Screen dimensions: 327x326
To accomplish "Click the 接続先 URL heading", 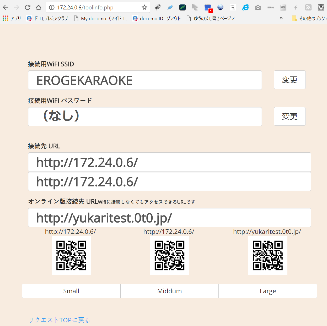I will click(x=44, y=146).
